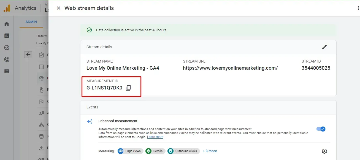The height and width of the screenshot is (160, 360).
Task: Open Explore icon in sidebar
Action: pyautogui.click(x=7, y=47)
